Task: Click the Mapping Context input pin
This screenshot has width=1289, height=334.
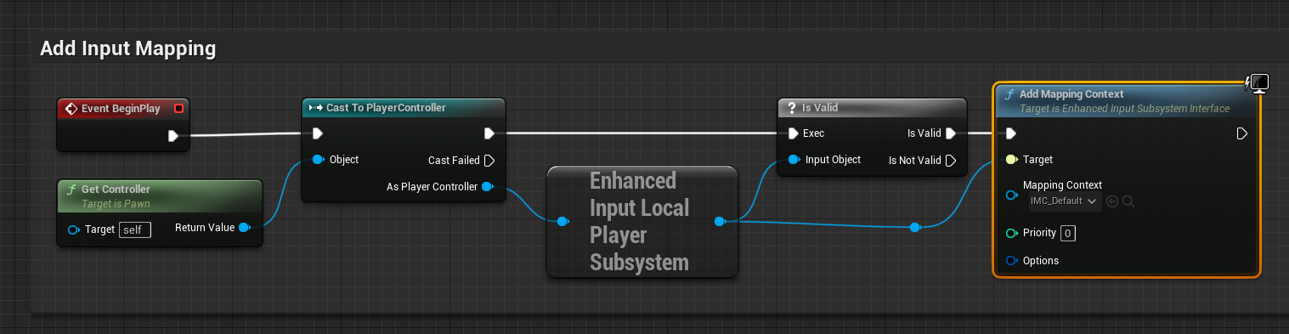Action: (1011, 195)
